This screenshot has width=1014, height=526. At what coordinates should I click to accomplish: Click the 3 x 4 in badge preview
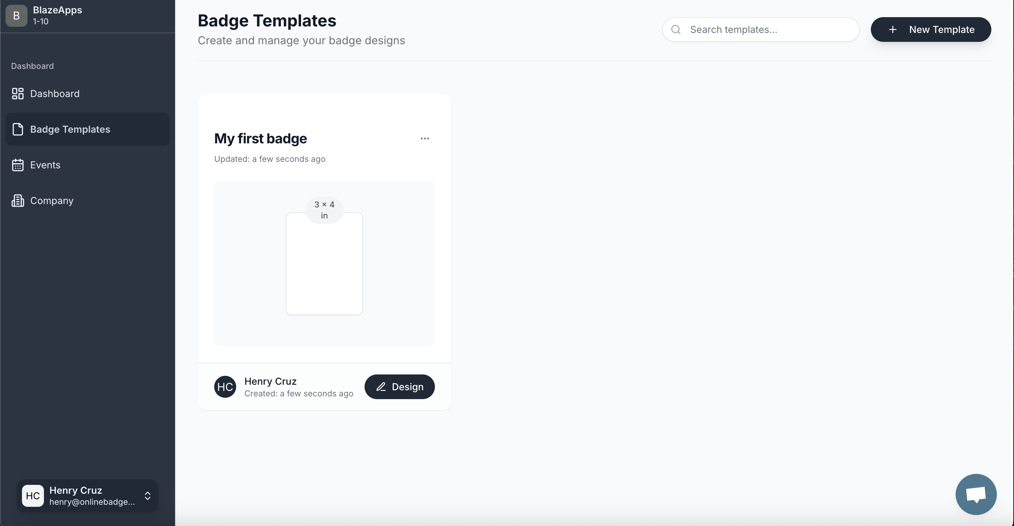(x=324, y=263)
